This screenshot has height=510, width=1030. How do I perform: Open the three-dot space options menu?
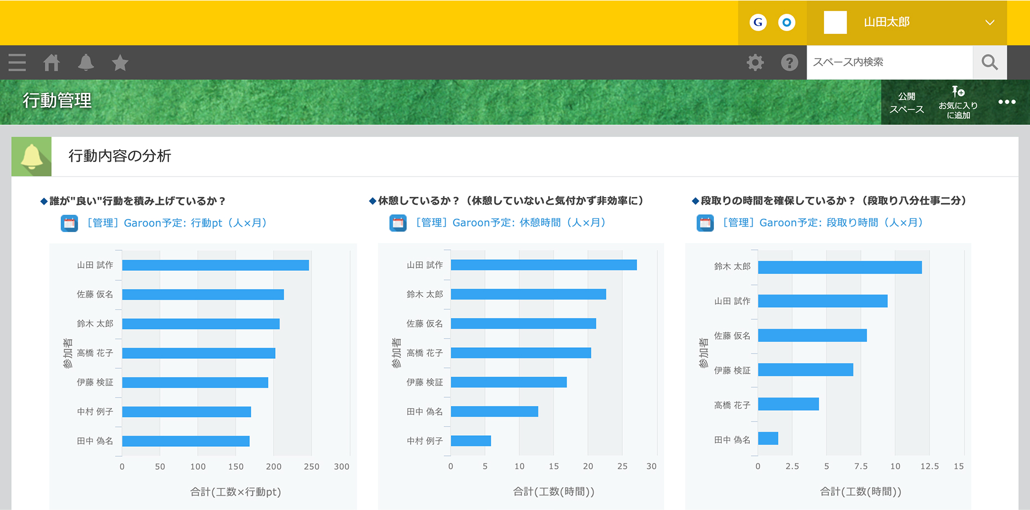click(1006, 102)
